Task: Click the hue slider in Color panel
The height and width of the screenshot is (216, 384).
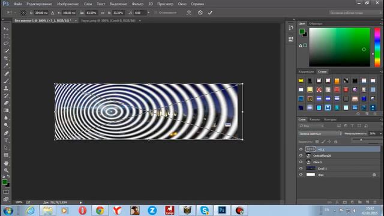Action: [x=377, y=47]
